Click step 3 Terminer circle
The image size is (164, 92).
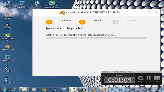point(116,22)
